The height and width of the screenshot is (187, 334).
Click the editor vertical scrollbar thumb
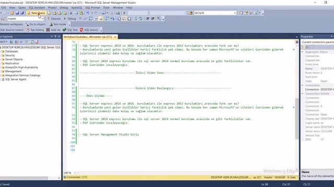[x=297, y=119]
